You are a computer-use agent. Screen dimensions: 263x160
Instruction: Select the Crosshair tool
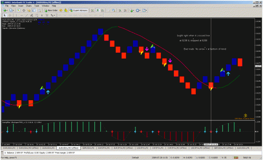pyautogui.click(x=10, y=16)
